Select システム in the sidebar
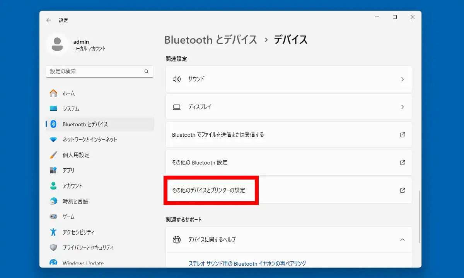This screenshot has width=464, height=278. point(100,108)
